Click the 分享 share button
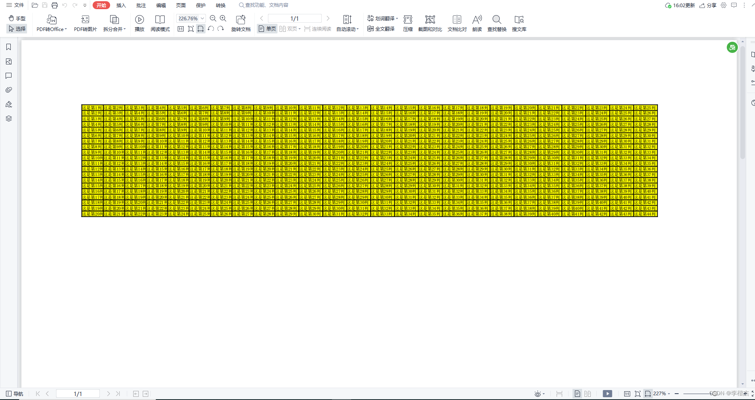 (x=708, y=5)
